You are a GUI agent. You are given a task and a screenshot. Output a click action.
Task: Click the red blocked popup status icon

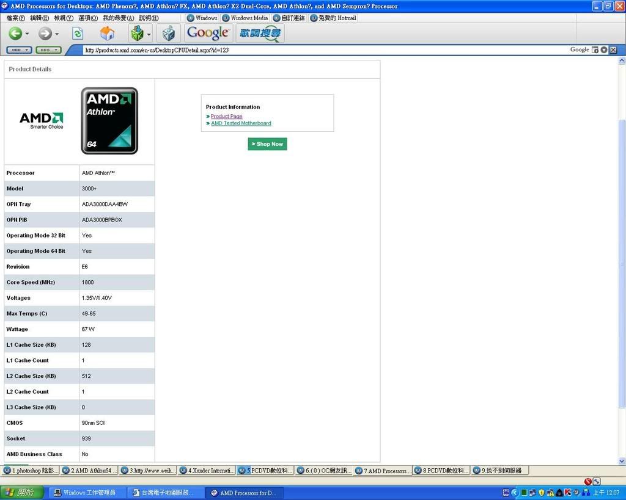click(x=587, y=481)
